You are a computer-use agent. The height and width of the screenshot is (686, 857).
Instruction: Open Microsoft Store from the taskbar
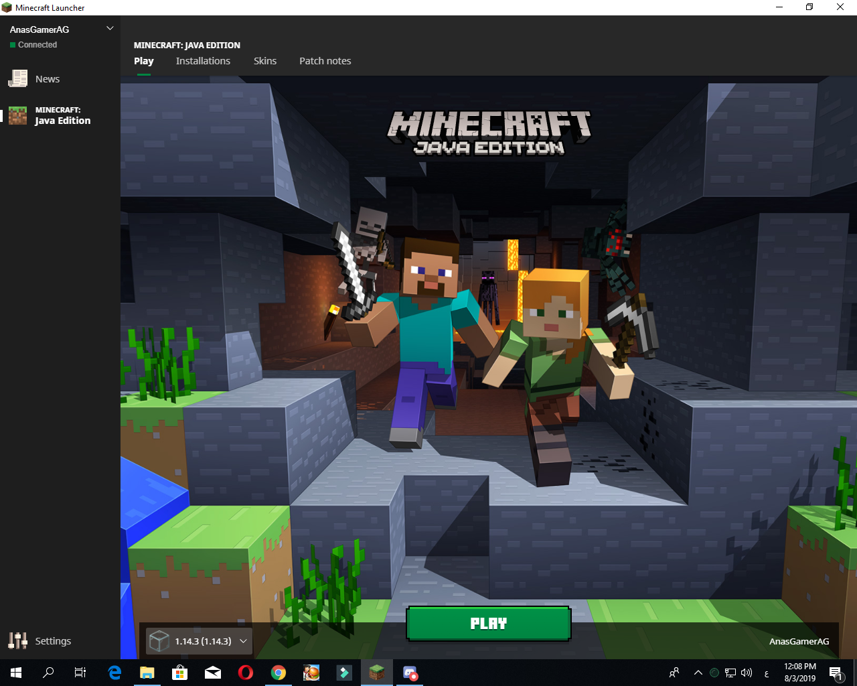coord(180,673)
